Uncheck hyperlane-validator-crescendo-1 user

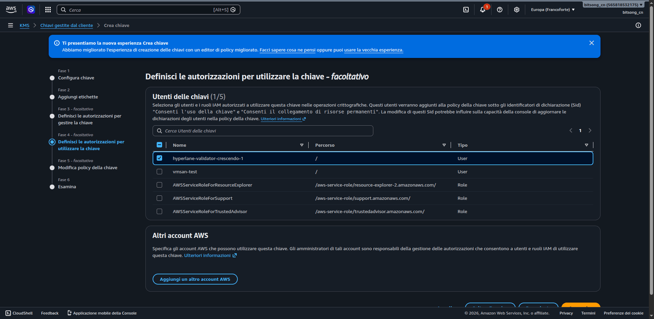pos(159,158)
